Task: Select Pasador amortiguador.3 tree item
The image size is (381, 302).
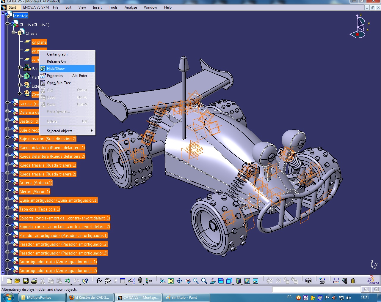Action: click(x=63, y=253)
